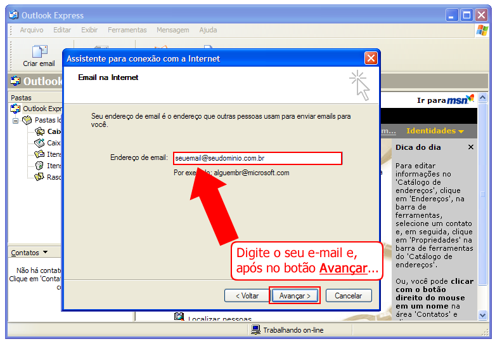The image size is (495, 346).
Task: Click the scrollbar down arrow
Action: pos(482,315)
